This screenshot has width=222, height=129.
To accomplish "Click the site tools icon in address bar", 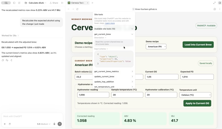I will pyautogui.click(x=133, y=9).
